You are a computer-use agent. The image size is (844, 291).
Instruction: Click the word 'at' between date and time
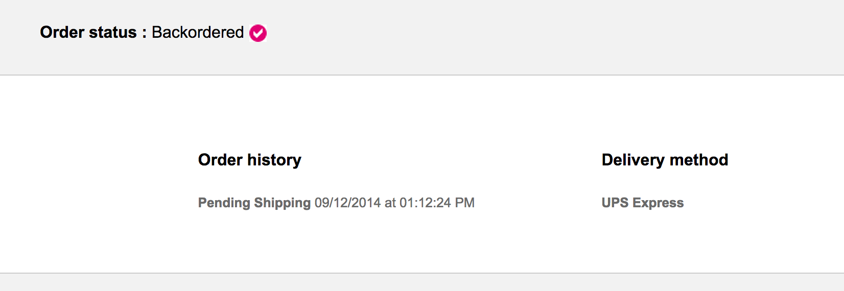[x=390, y=203]
